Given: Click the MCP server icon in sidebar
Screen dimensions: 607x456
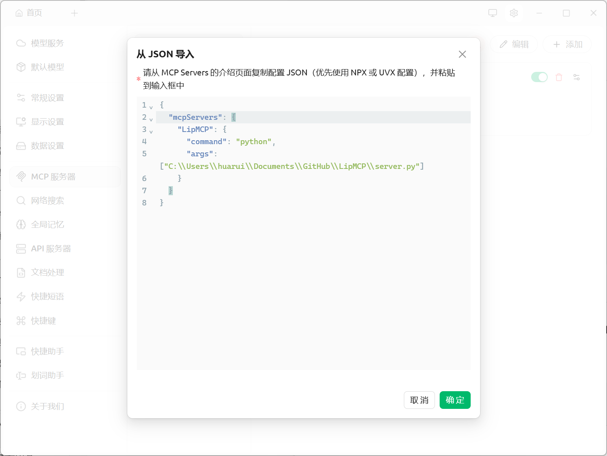Looking at the screenshot, I should tap(21, 177).
